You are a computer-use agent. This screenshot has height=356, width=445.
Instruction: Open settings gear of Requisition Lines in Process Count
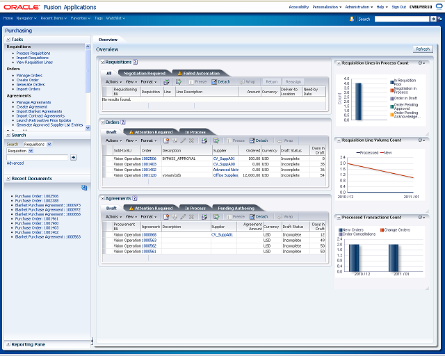(x=421, y=63)
